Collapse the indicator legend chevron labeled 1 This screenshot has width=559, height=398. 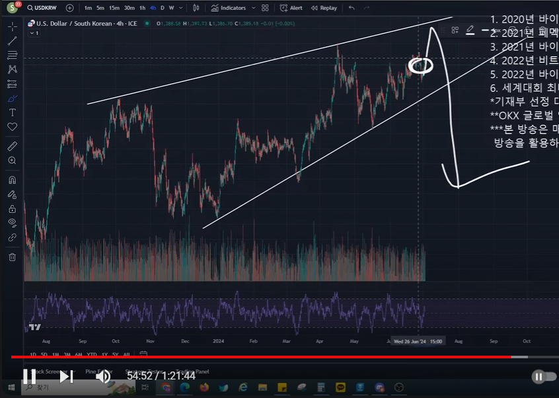point(34,33)
